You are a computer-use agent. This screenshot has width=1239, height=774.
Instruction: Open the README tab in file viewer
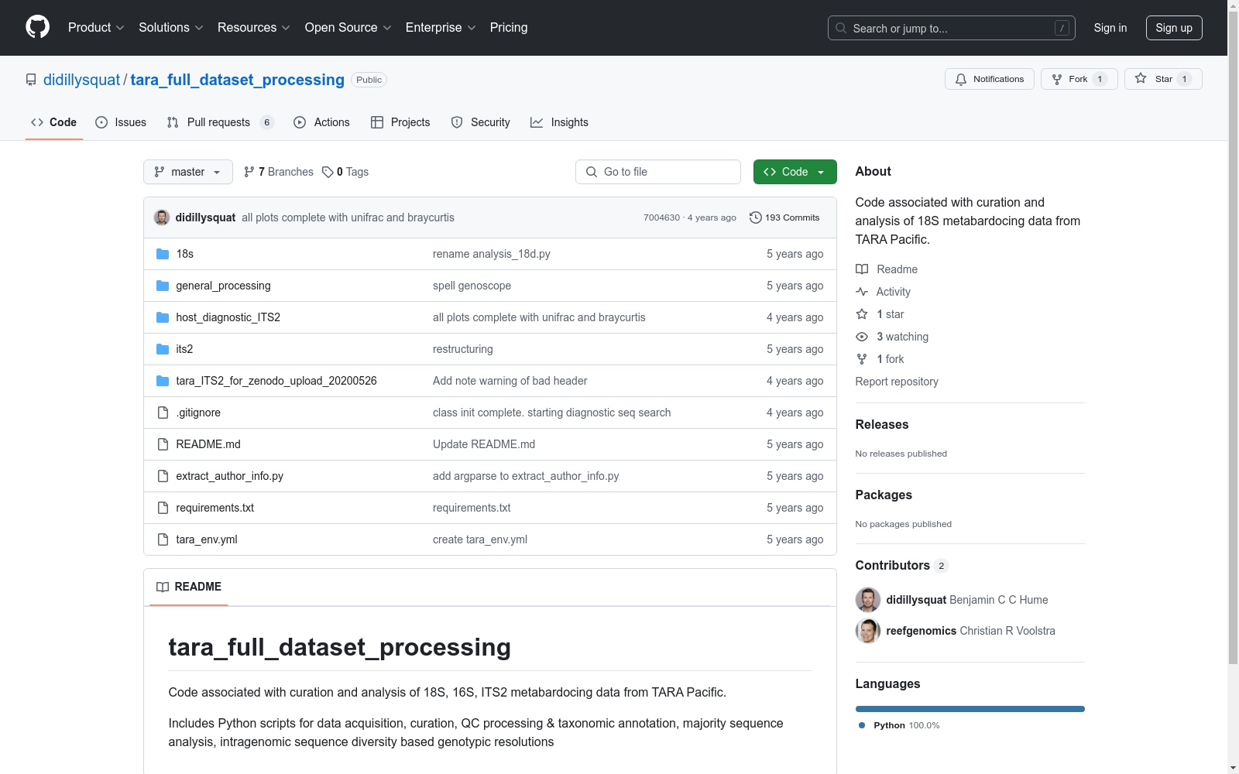pyautogui.click(x=189, y=587)
